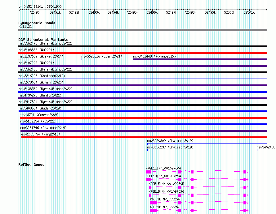Click the 52490k ruler tick label
Image resolution: width=276 pixels, height=214 pixels.
(x=36, y=12)
